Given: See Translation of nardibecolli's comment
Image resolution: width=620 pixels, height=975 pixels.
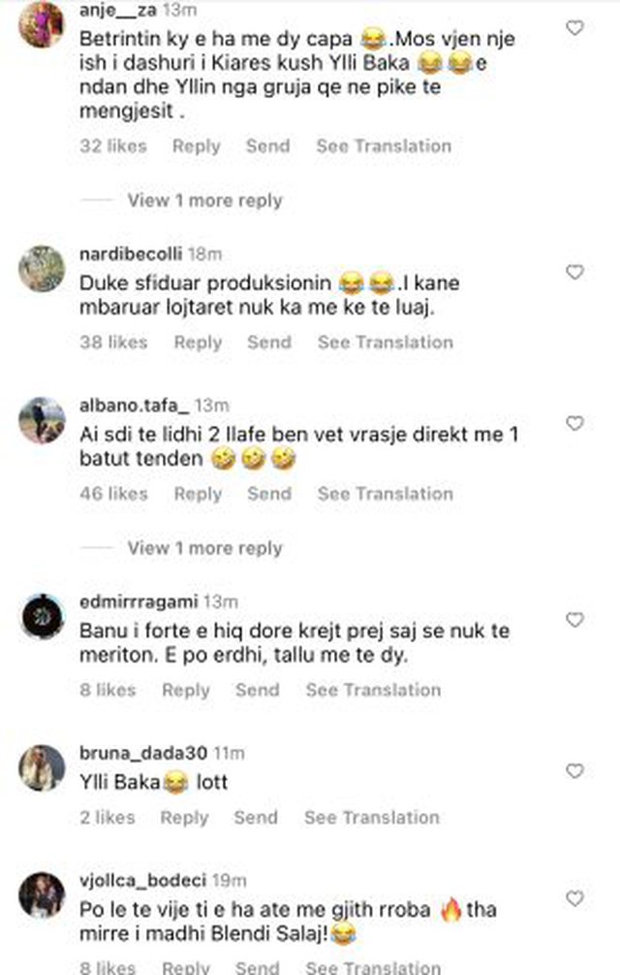Looking at the screenshot, I should [385, 342].
